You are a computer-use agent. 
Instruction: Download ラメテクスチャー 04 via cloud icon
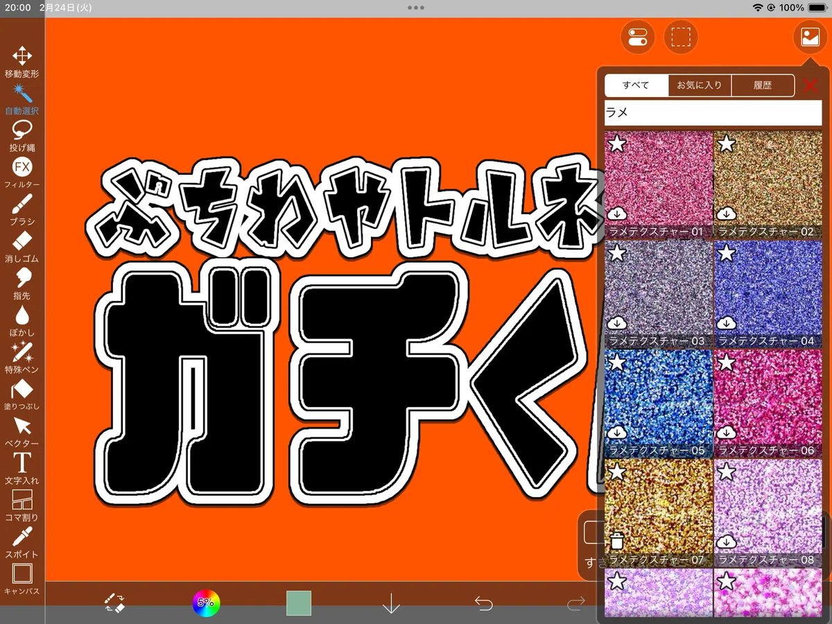click(727, 323)
